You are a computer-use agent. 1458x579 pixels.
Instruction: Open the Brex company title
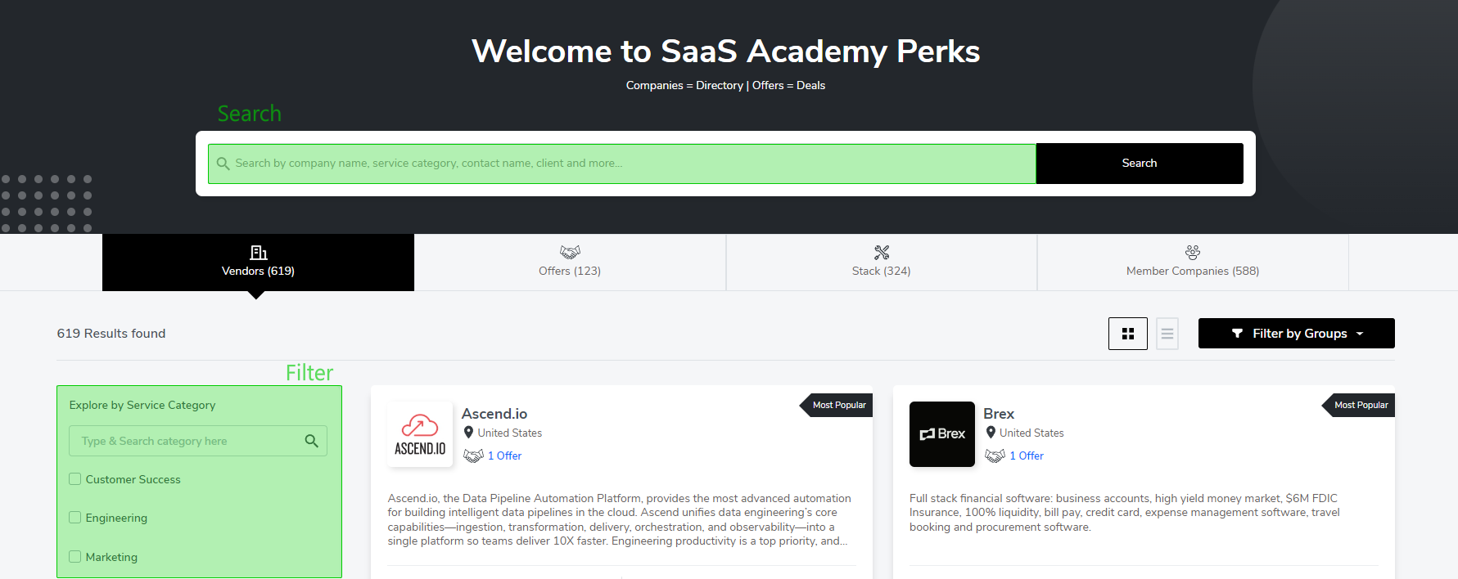999,414
